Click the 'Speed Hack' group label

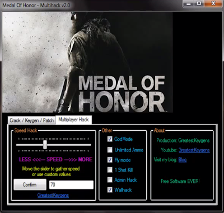point(26,130)
